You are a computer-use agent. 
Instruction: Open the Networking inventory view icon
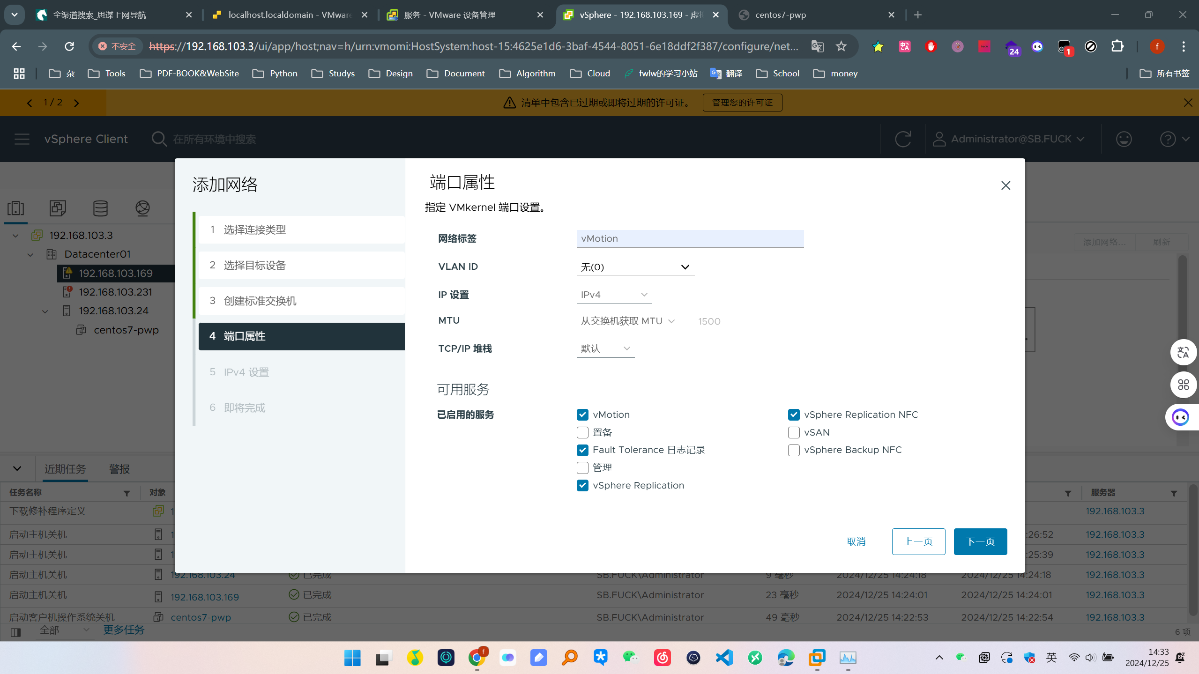(142, 208)
